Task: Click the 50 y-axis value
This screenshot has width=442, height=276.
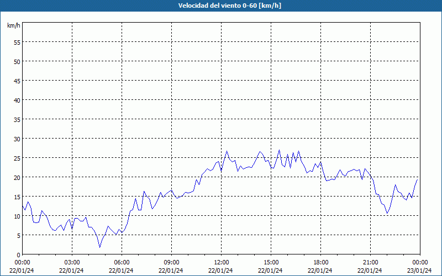Action: (17, 61)
